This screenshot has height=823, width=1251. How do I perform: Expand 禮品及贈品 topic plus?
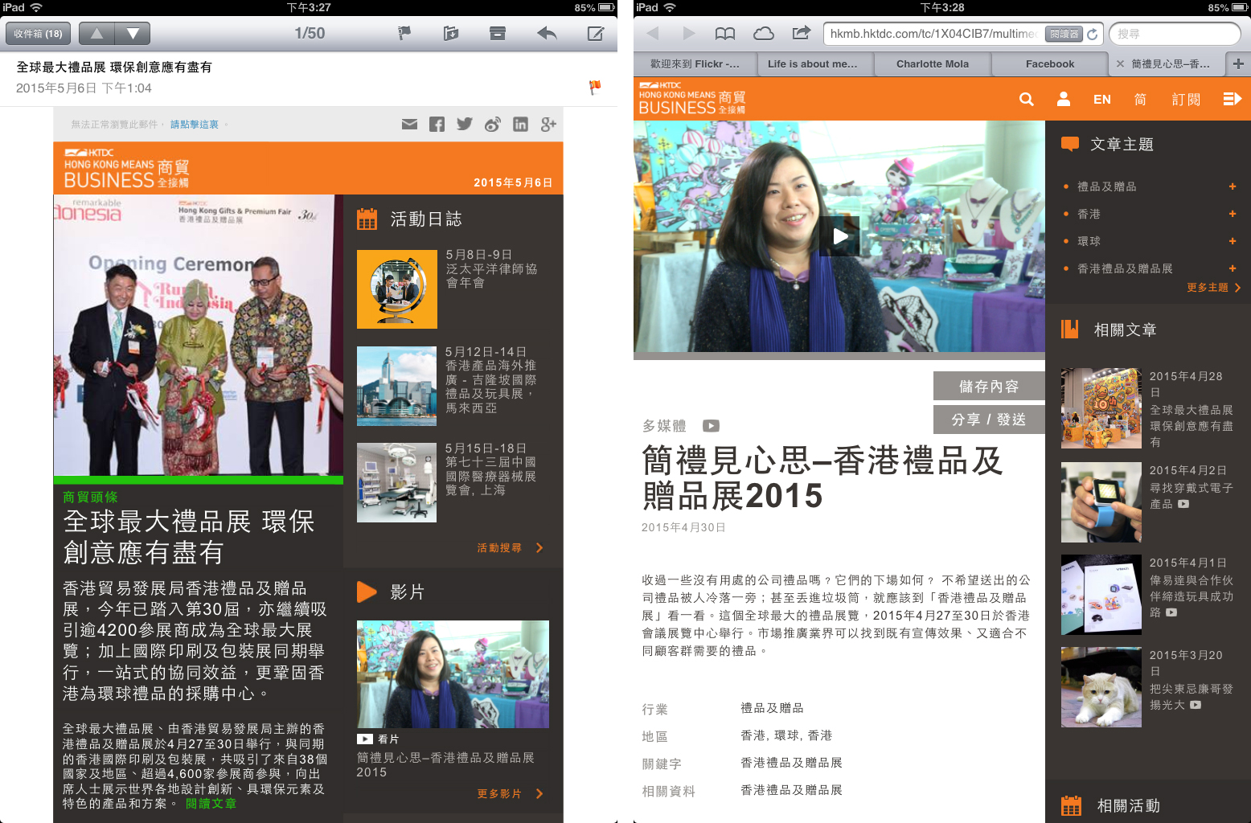pyautogui.click(x=1233, y=186)
